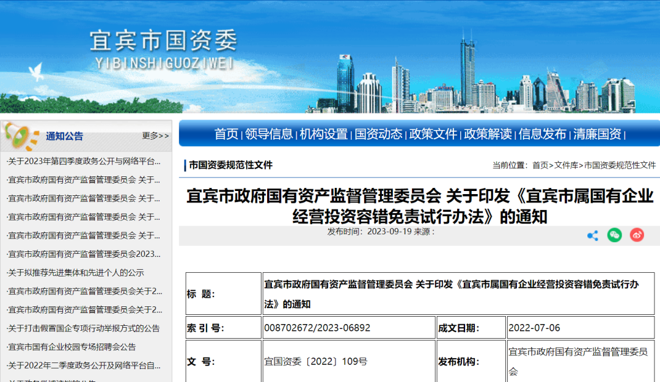Click 首页 in the breadcrumb trail
Image resolution: width=660 pixels, height=382 pixels.
[540, 165]
